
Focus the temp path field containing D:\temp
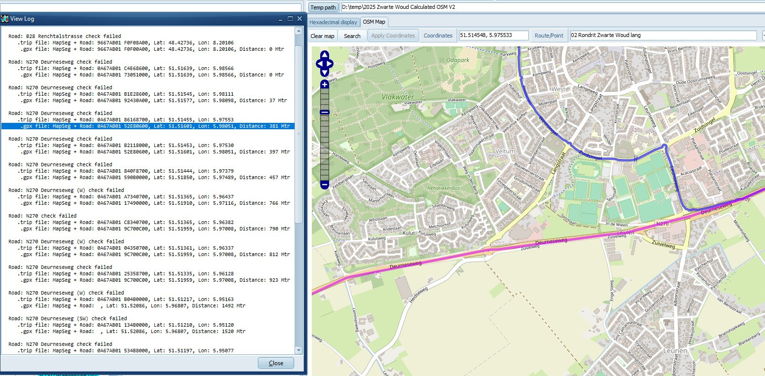pos(552,7)
